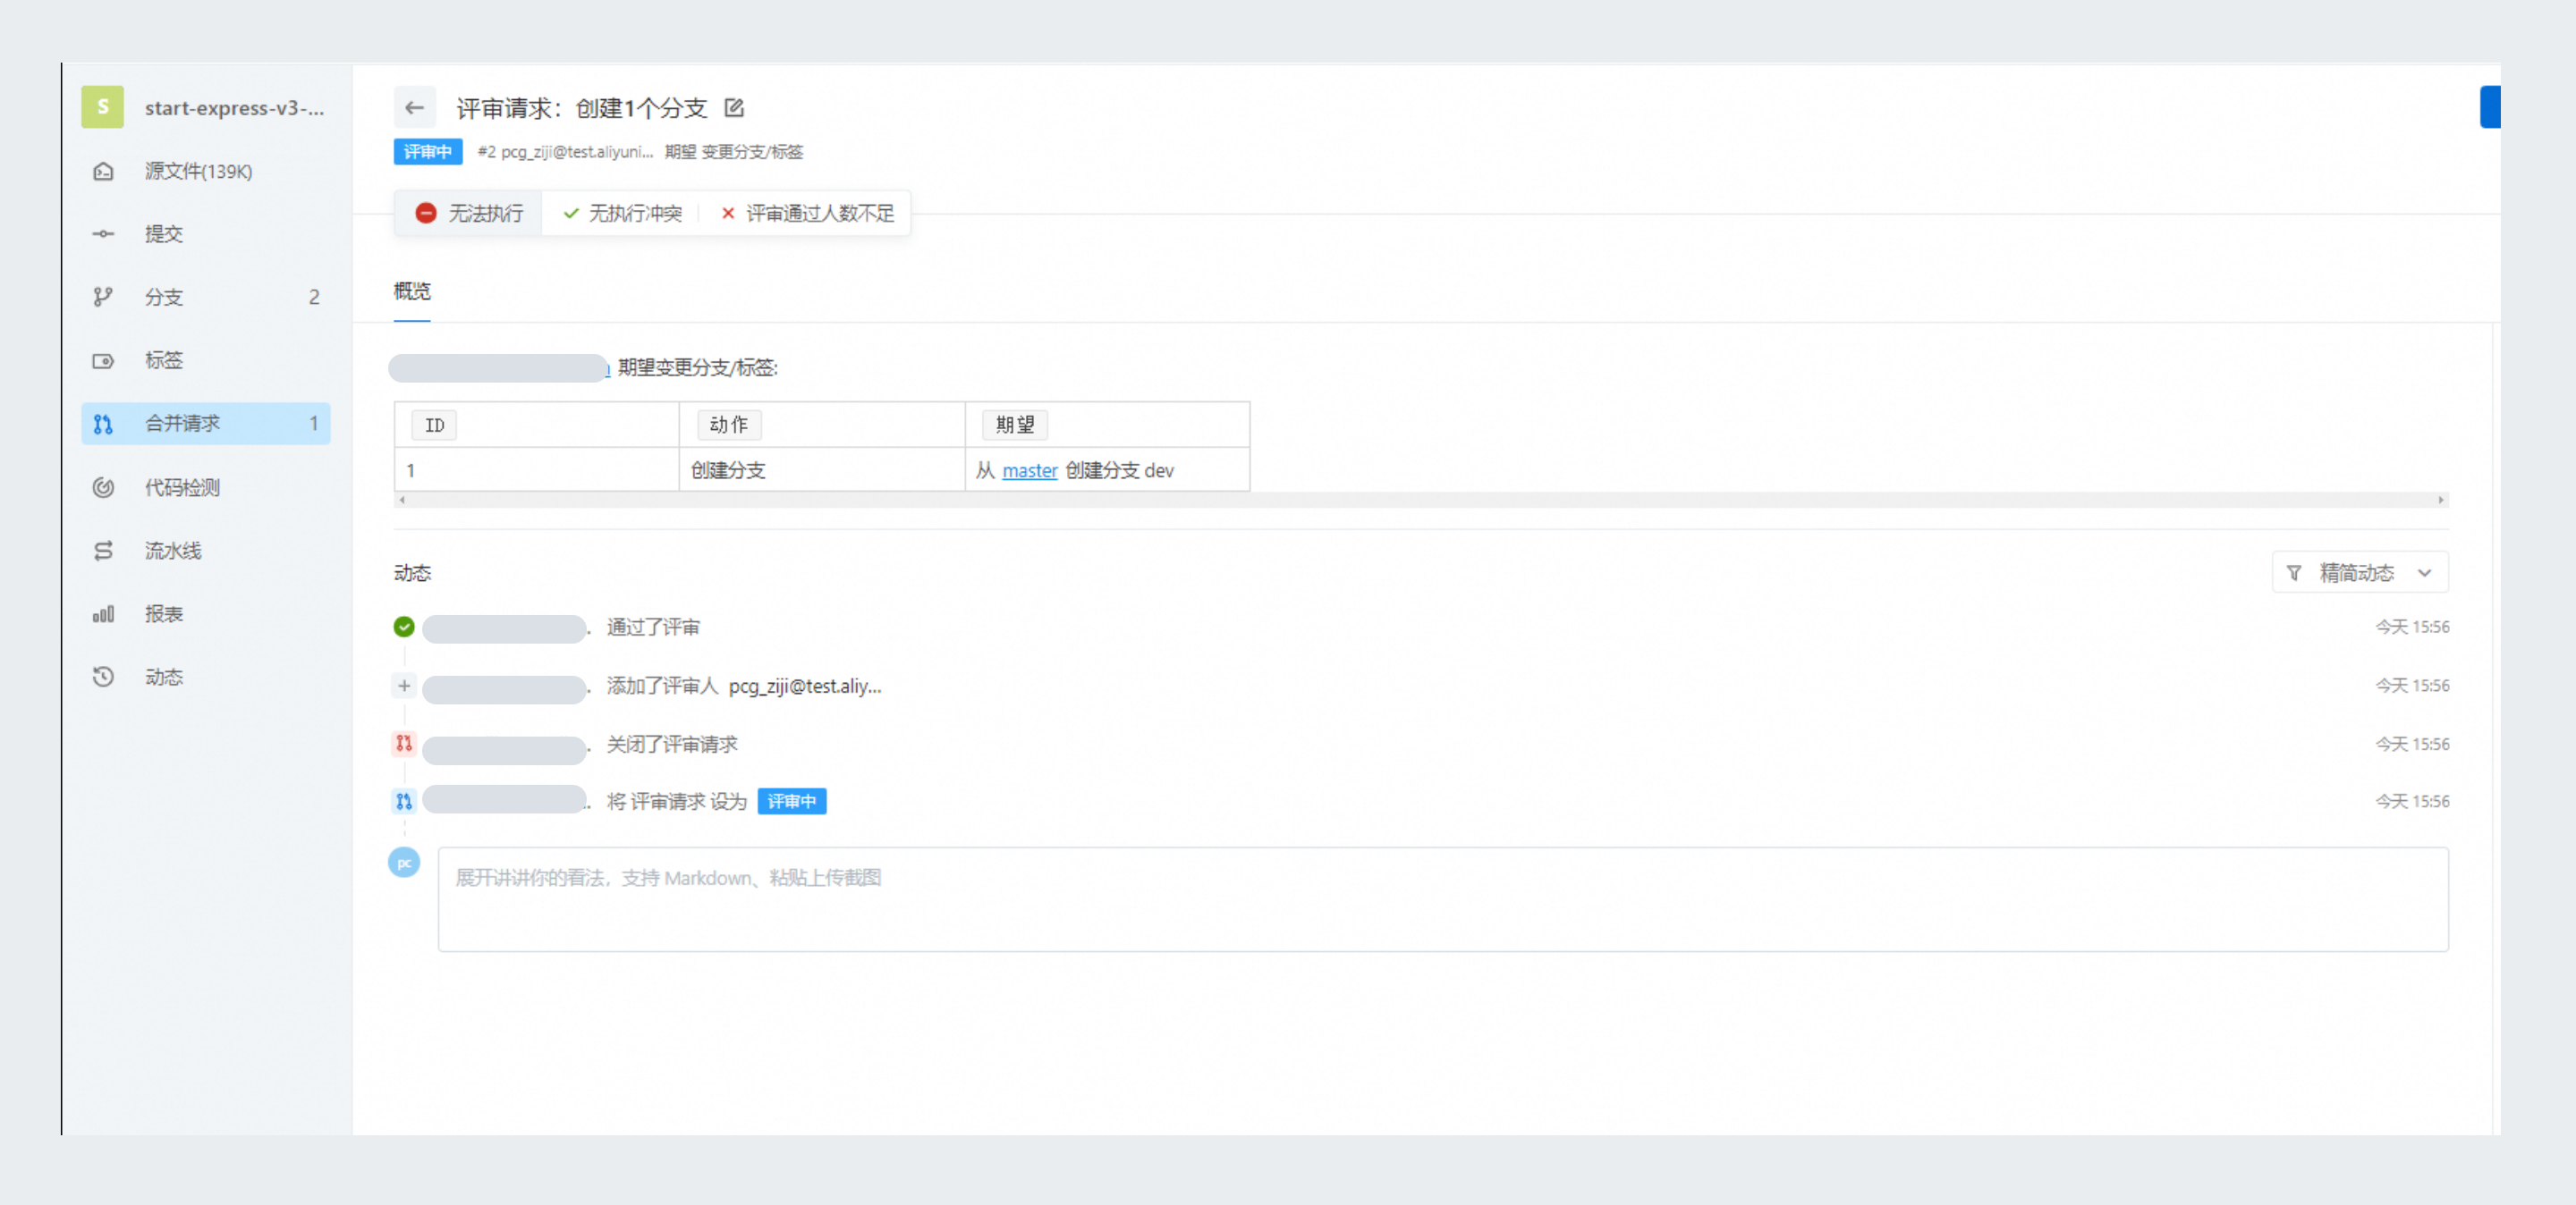Click the bar chart reports icon

tap(103, 613)
